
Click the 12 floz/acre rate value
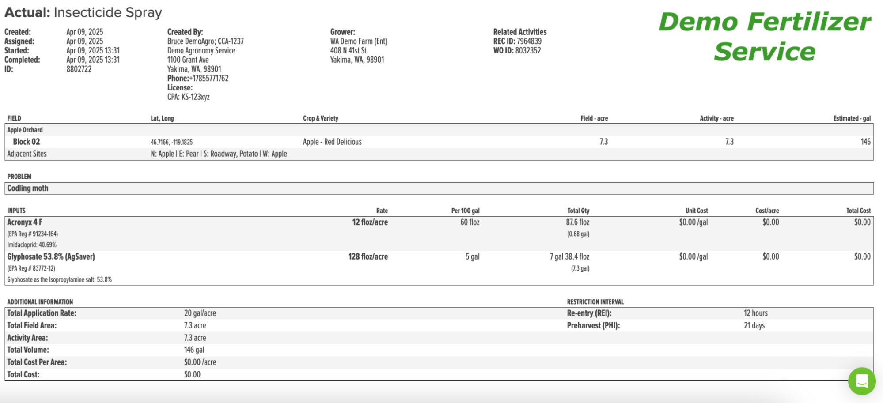click(x=370, y=222)
